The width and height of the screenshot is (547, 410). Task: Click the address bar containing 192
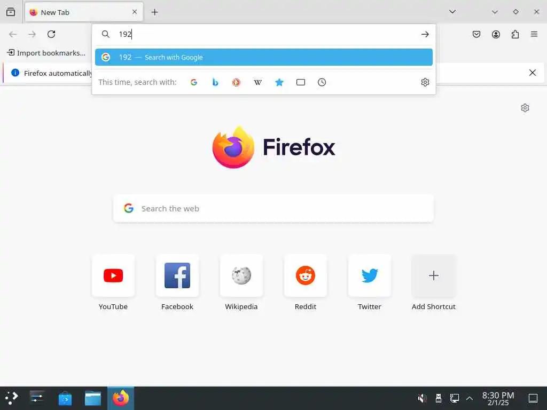click(264, 34)
